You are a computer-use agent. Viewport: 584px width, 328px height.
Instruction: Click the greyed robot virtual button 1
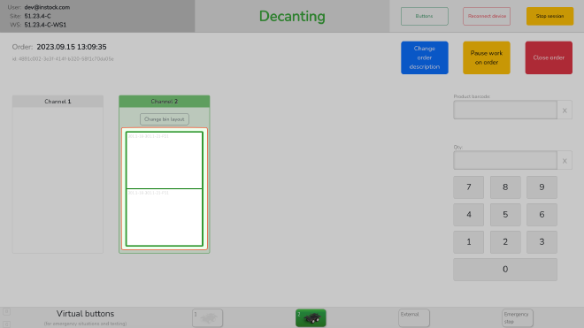(207, 318)
